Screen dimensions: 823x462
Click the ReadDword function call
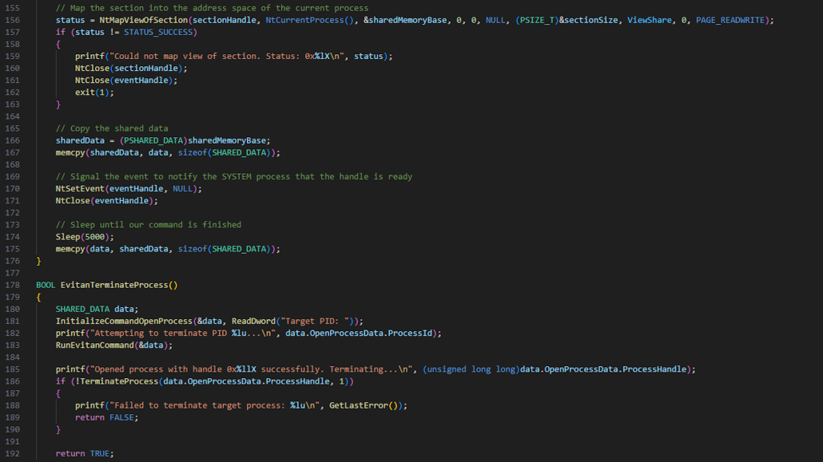(x=256, y=321)
